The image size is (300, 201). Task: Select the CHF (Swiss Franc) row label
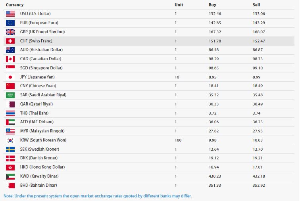36,41
